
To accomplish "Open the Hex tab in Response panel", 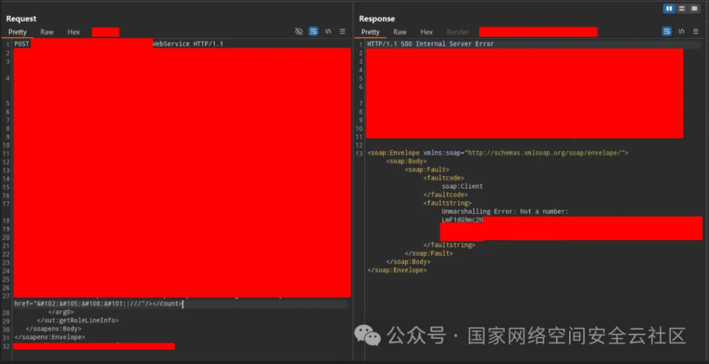I will coord(427,33).
